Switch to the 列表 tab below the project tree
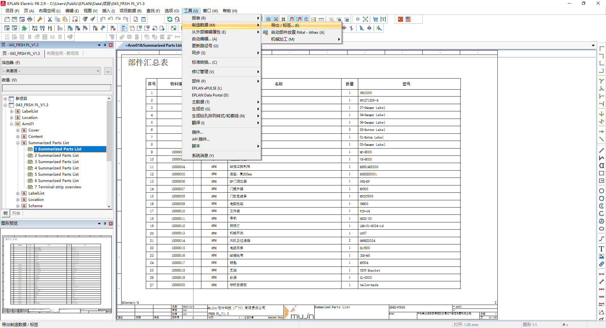The height and width of the screenshot is (328, 606). click(16, 214)
